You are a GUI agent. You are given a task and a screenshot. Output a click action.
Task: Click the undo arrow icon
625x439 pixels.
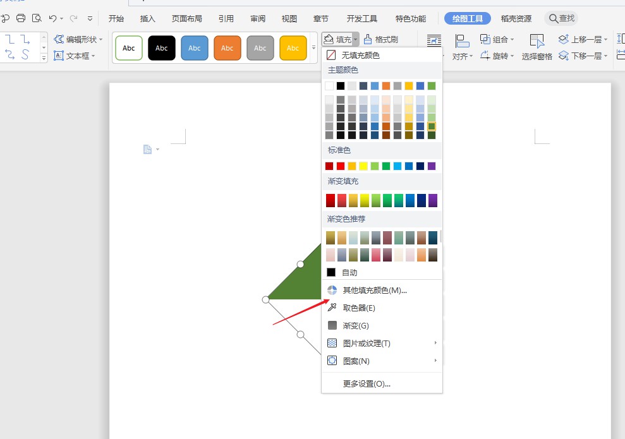[52, 18]
